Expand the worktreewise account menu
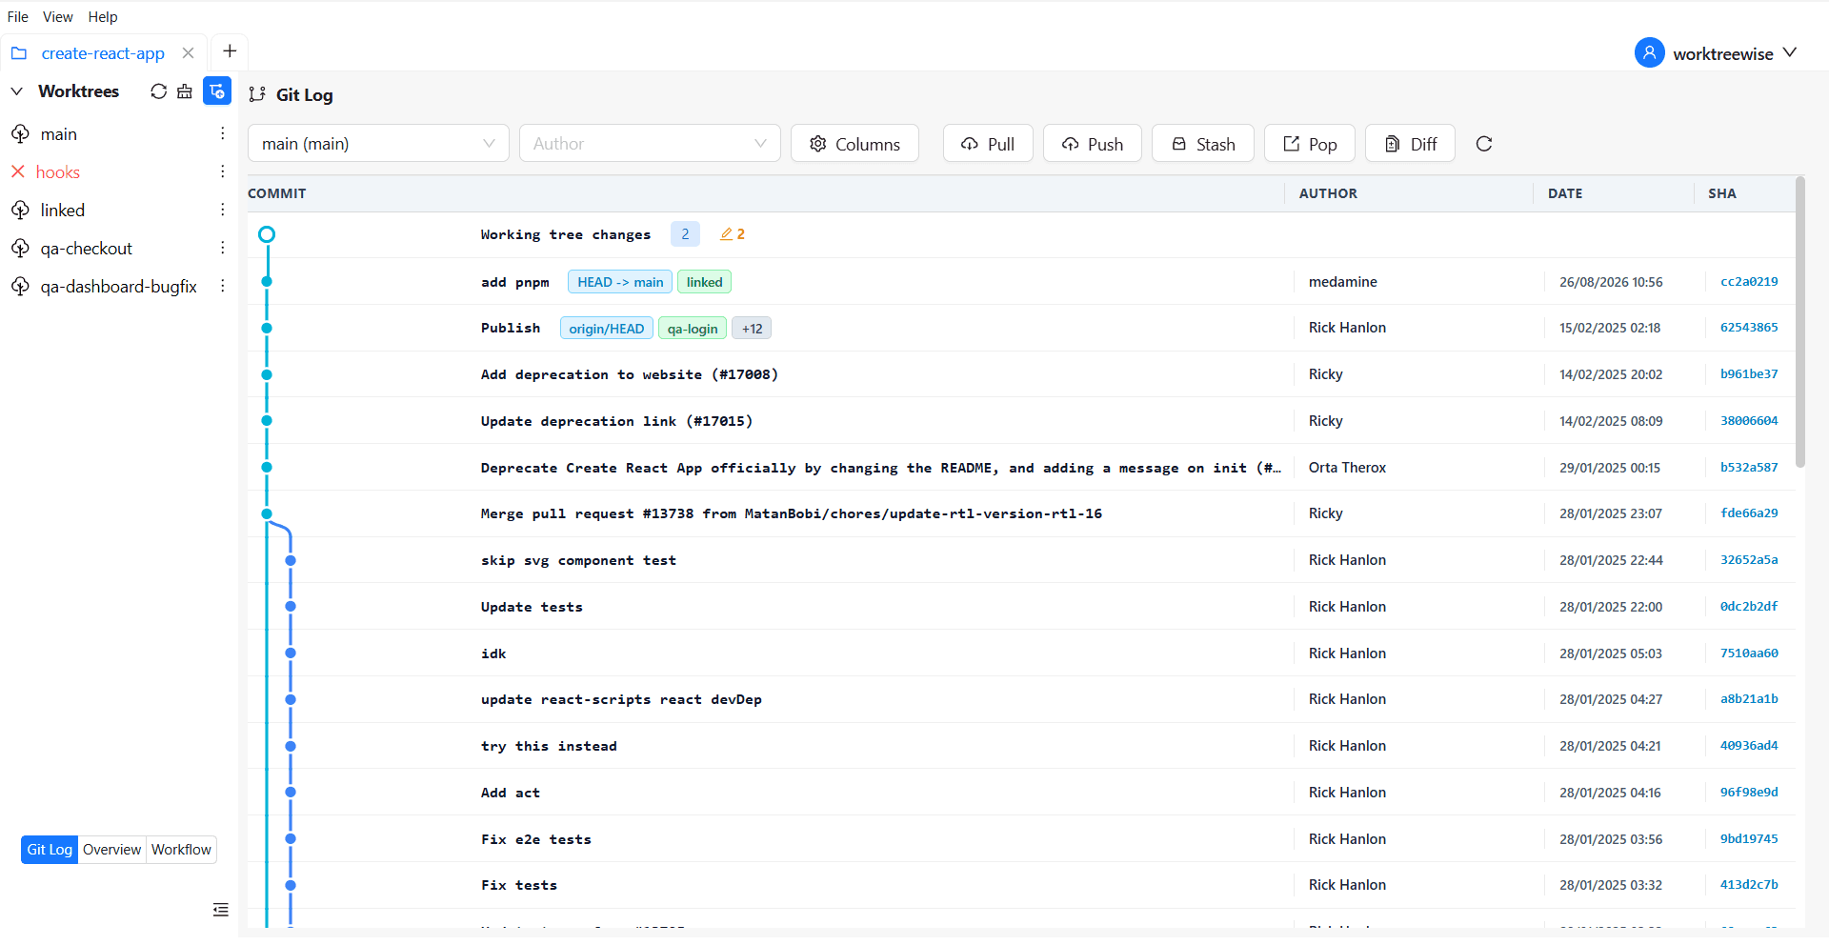Viewport: 1829px width, 945px height. click(1790, 53)
